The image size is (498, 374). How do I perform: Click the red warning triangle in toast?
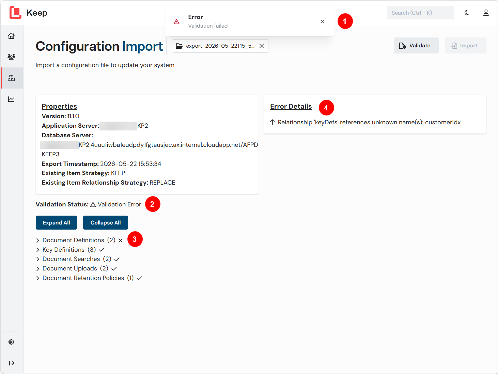(176, 21)
